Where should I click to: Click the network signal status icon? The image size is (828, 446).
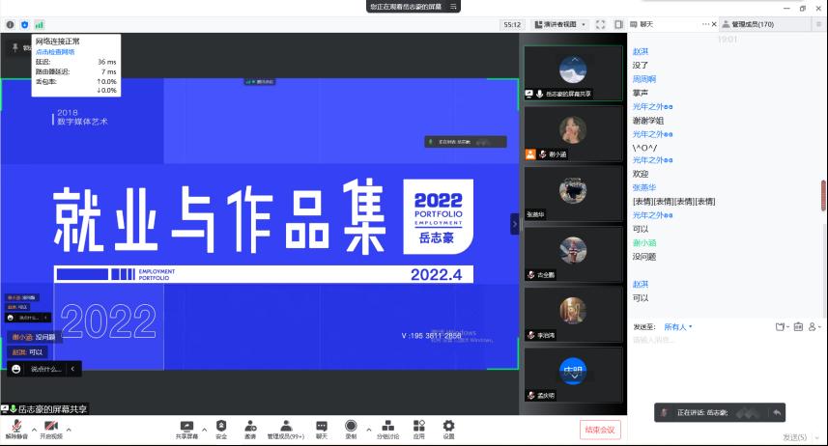pyautogui.click(x=40, y=24)
